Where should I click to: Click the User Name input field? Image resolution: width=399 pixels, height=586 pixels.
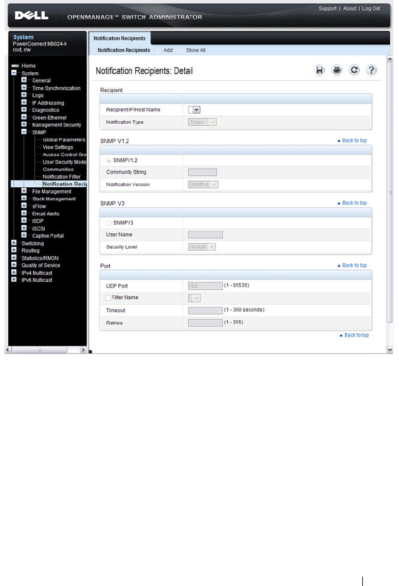click(x=205, y=235)
